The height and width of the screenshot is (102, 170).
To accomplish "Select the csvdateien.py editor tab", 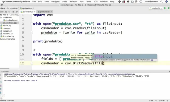I will (x=28, y=12).
